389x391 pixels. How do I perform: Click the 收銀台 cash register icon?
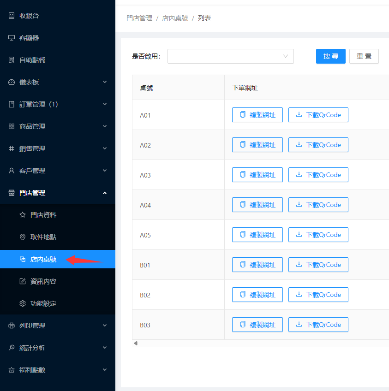(x=12, y=16)
